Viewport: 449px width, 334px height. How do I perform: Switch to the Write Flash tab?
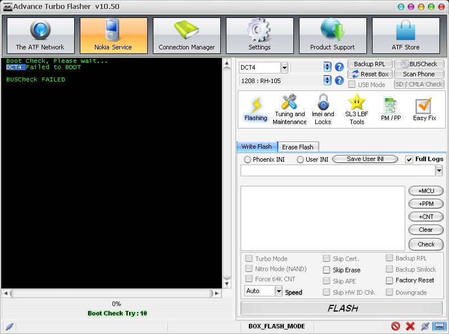(x=257, y=147)
